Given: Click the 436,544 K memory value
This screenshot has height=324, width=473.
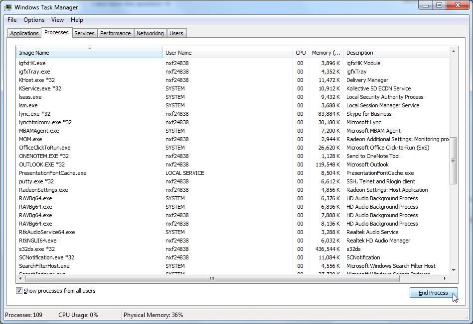Looking at the screenshot, I should point(327,249).
